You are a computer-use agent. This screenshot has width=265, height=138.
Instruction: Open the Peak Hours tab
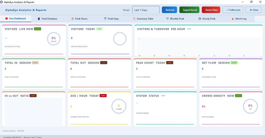[x=79, y=19]
